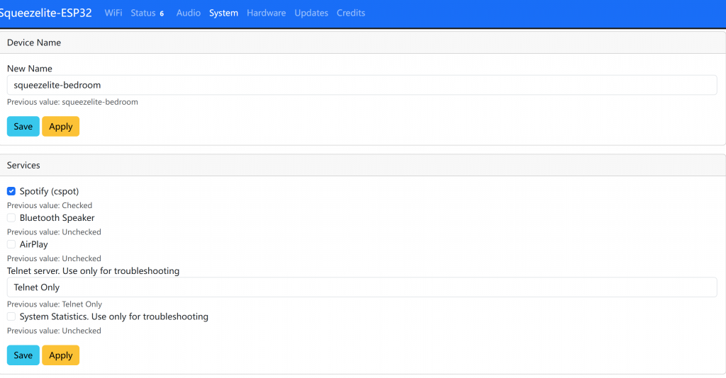Apply the Device Name change
Viewport: 726px width, 378px height.
tap(60, 126)
